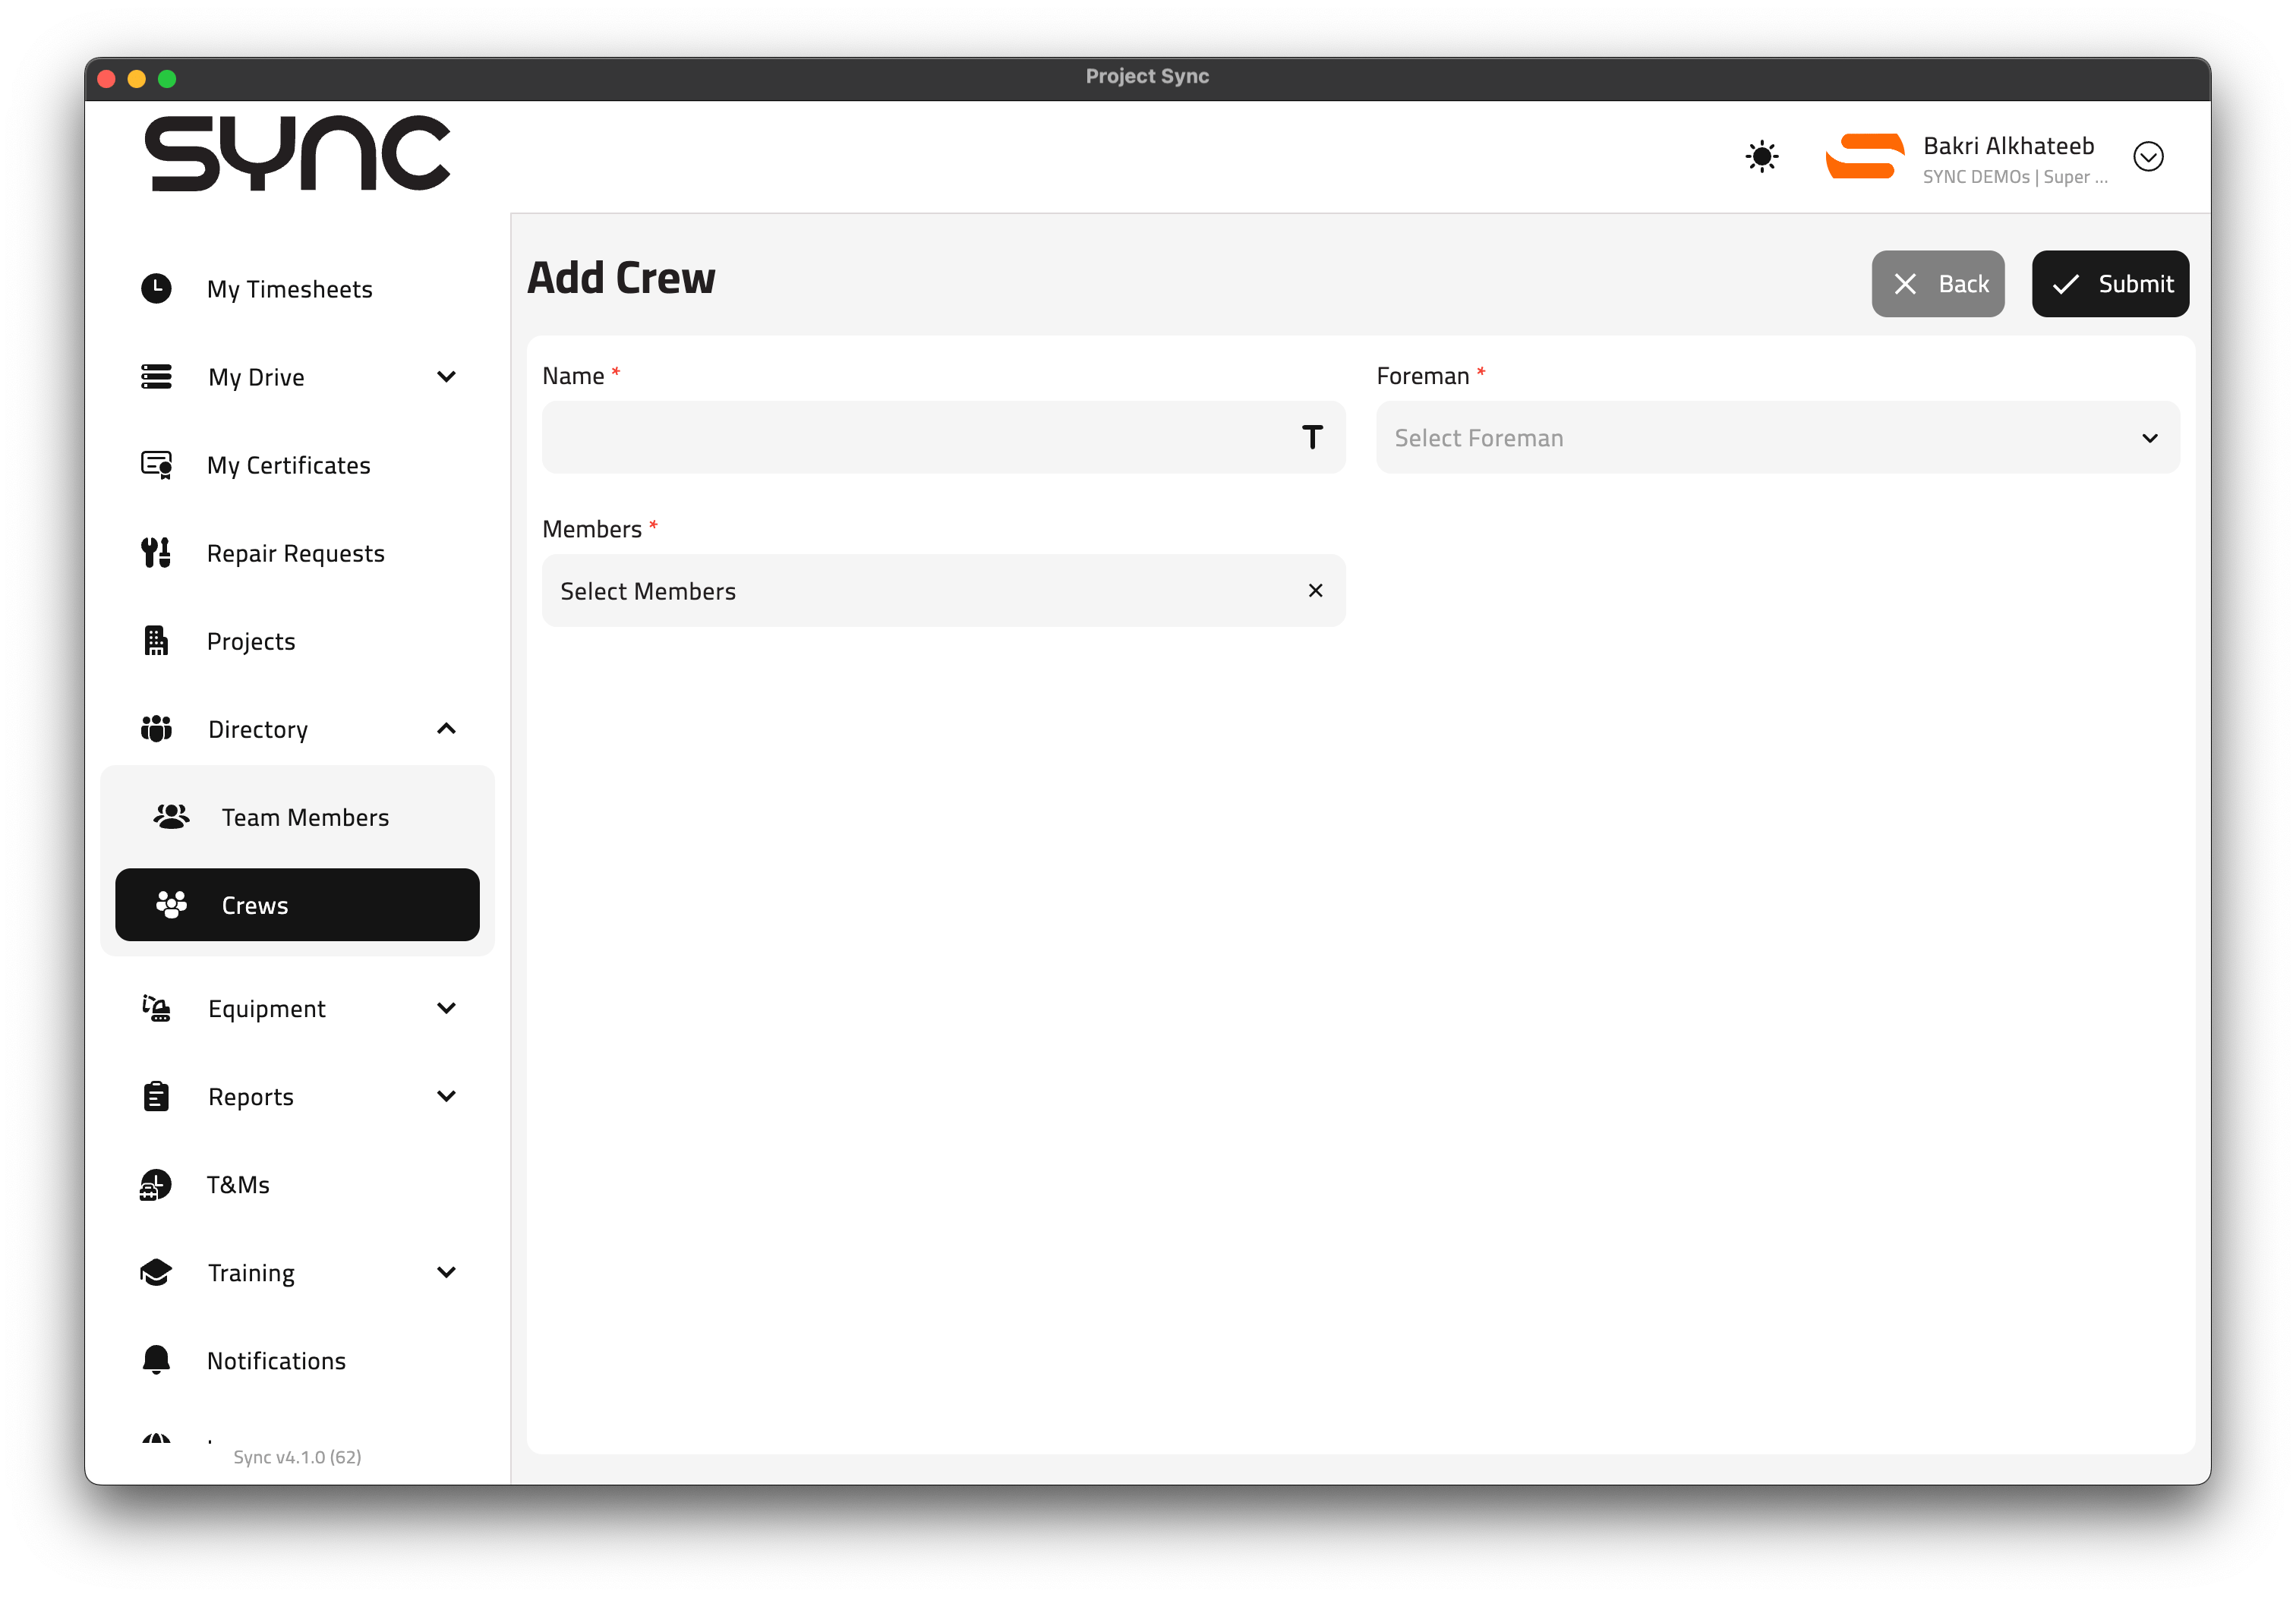Image resolution: width=2296 pixels, height=1597 pixels.
Task: Click the Sync v4.1.0 (62) version text
Action: pos(297,1457)
